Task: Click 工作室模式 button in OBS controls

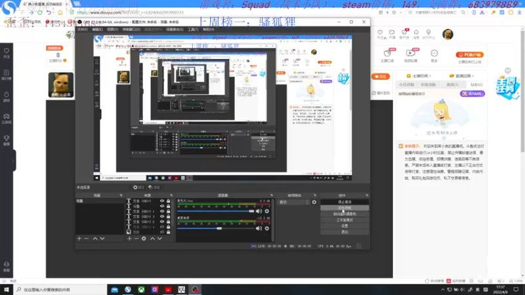Action: point(345,220)
